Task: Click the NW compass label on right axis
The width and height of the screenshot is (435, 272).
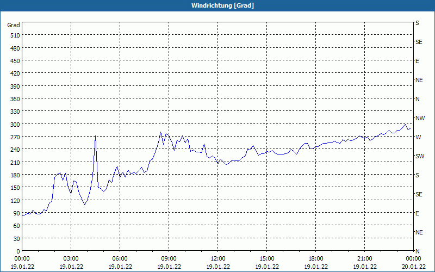Action: [x=420, y=118]
